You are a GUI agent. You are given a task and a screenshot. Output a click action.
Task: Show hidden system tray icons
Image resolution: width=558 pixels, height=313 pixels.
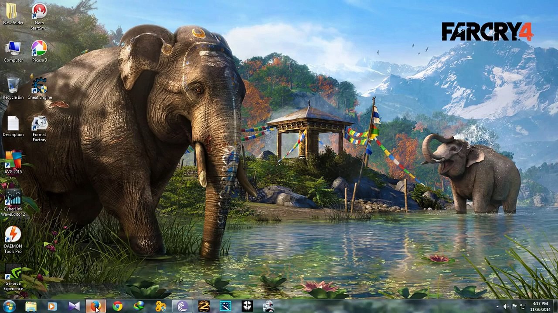(497, 306)
